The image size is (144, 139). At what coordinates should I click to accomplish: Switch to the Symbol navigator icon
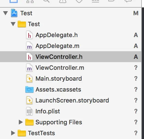pos(30,1)
